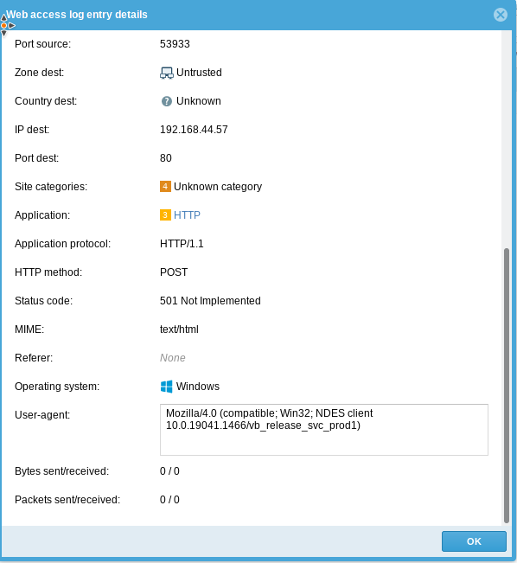Image resolution: width=517 pixels, height=563 pixels.
Task: Click the text/html MIME value
Action: [179, 329]
